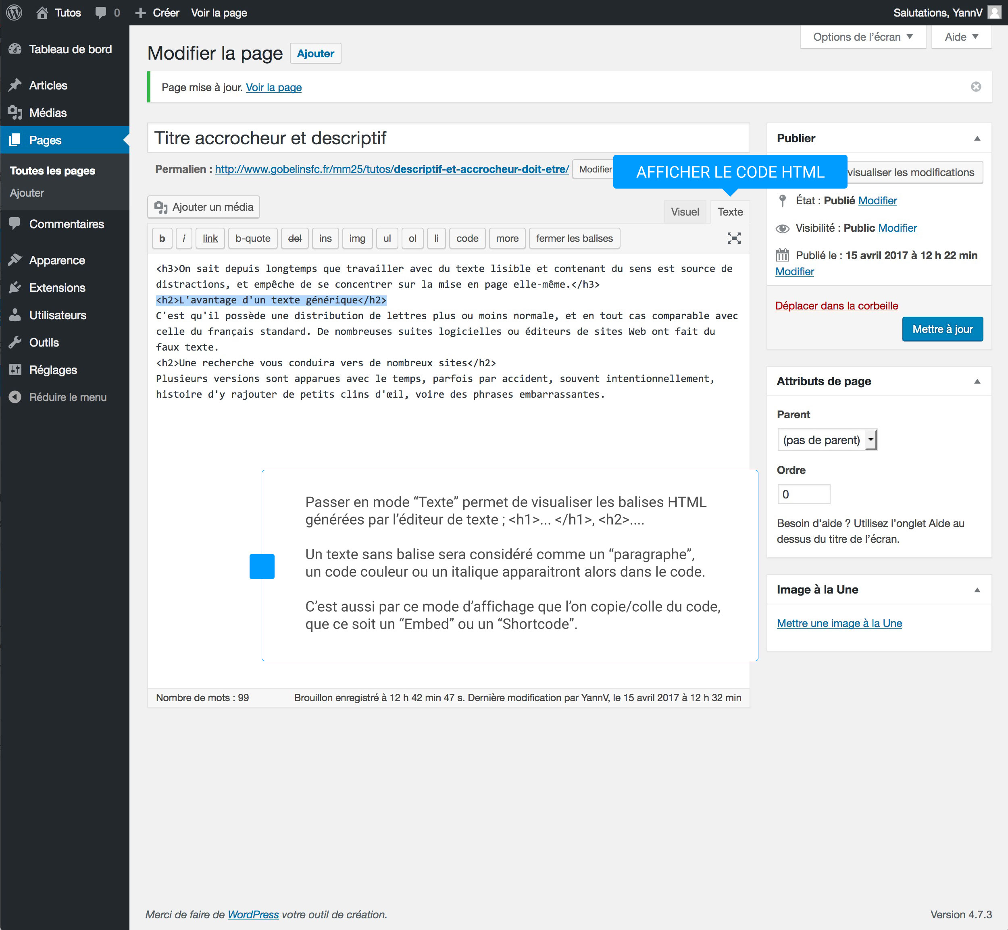Open Extensions plugins menu
Image resolution: width=1008 pixels, height=930 pixels.
point(65,288)
